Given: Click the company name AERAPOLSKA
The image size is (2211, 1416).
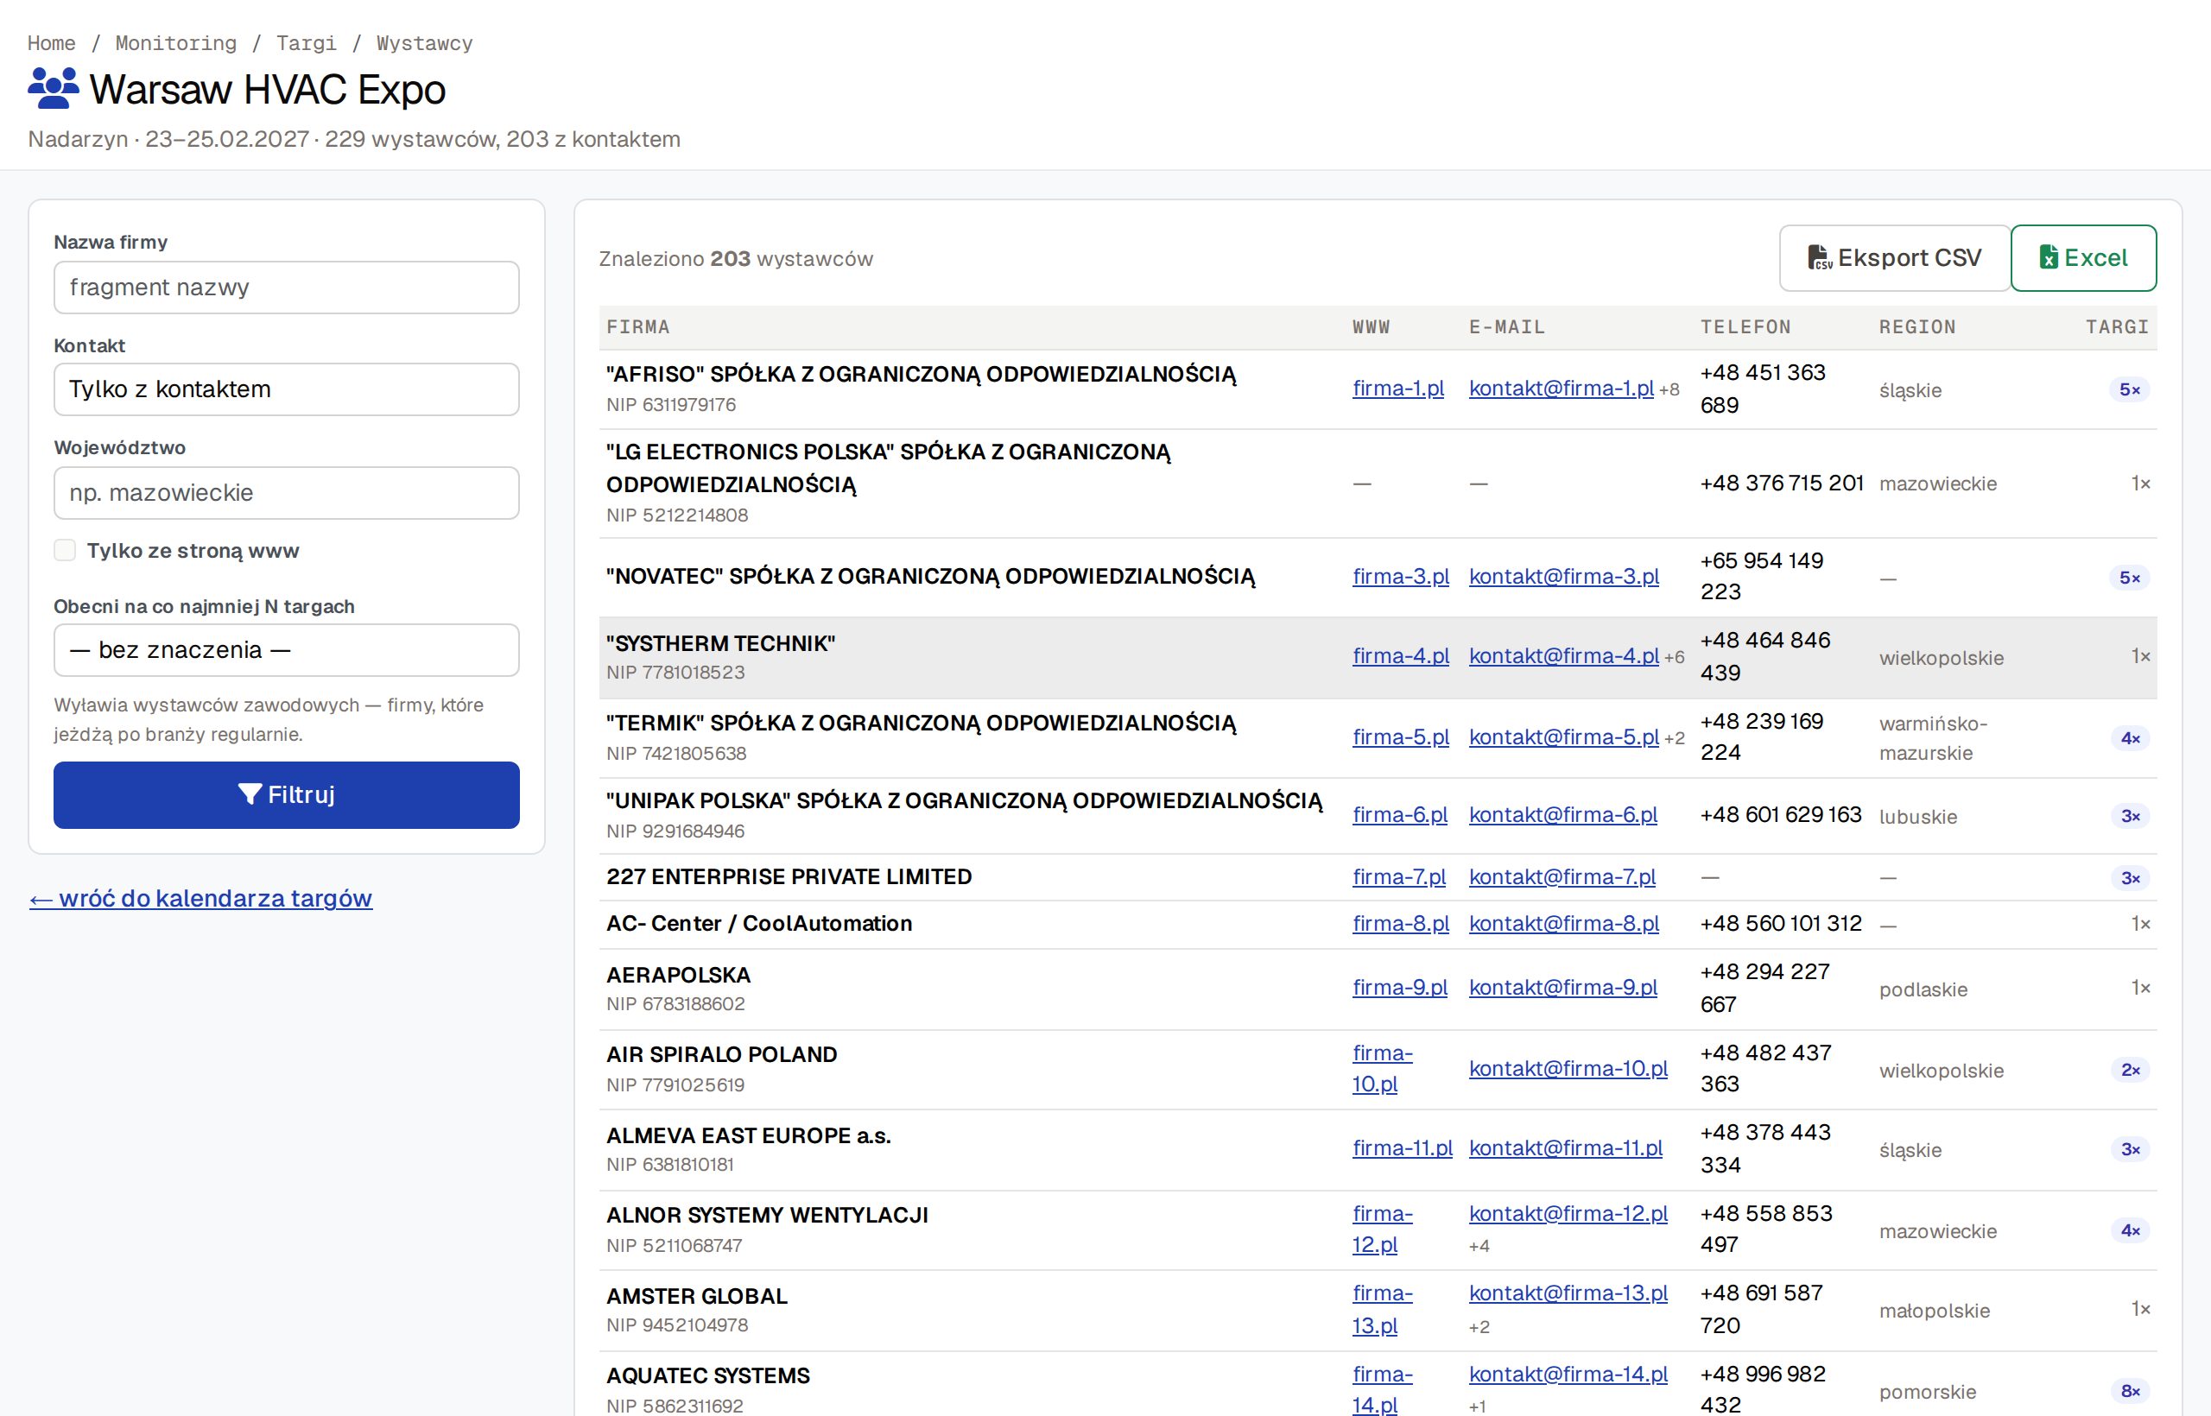Looking at the screenshot, I should (x=678, y=975).
